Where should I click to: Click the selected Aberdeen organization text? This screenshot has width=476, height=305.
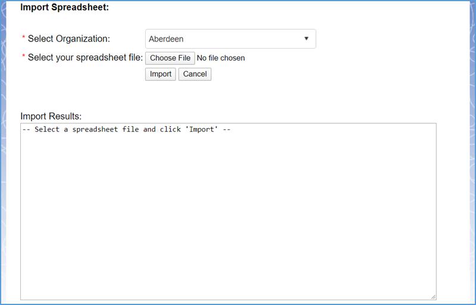pyautogui.click(x=167, y=39)
